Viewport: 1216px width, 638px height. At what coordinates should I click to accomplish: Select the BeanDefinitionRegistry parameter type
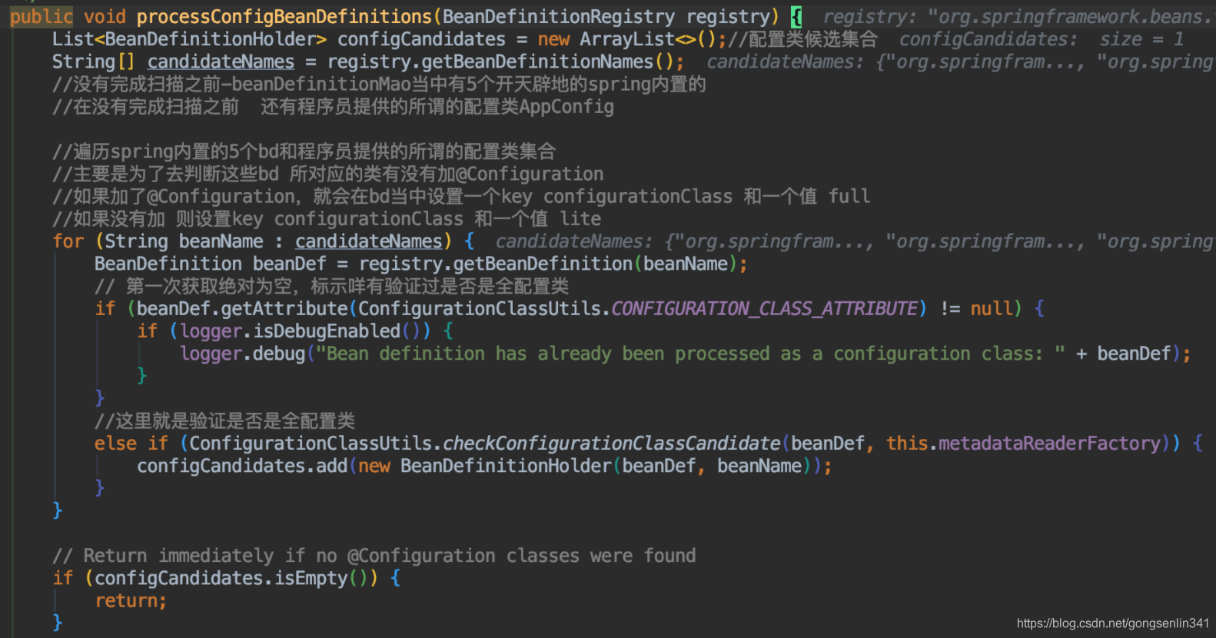pyautogui.click(x=559, y=17)
